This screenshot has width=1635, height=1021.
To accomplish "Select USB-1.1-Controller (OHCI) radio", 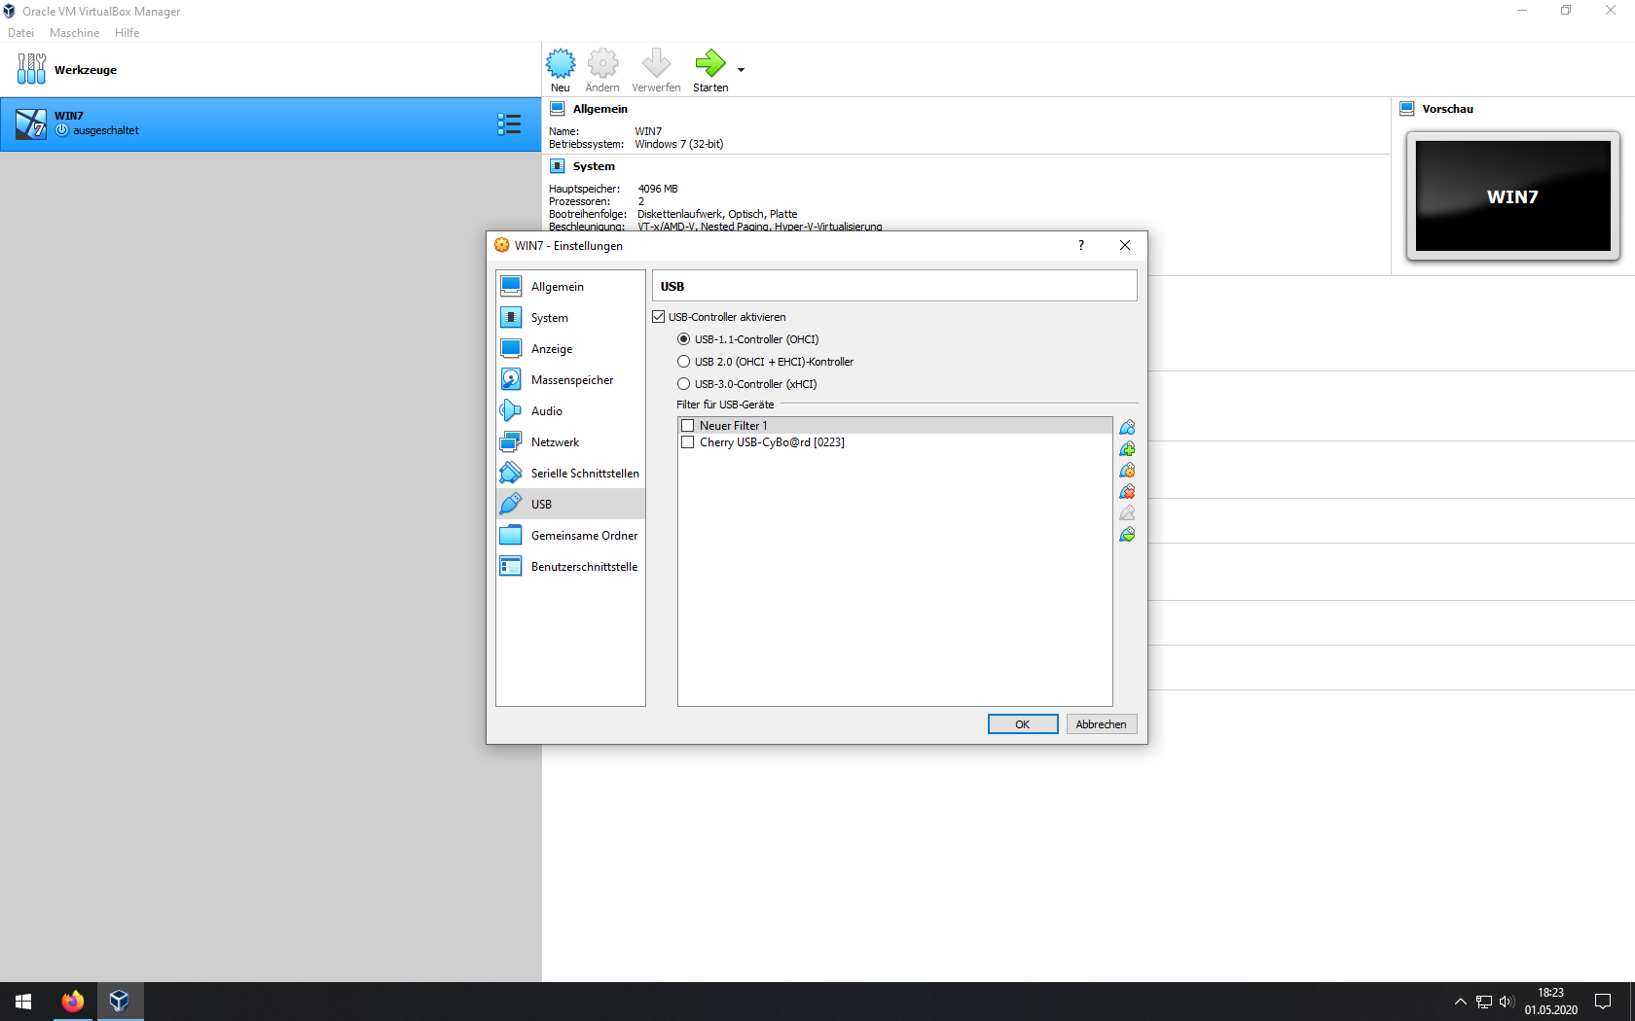I will [684, 339].
